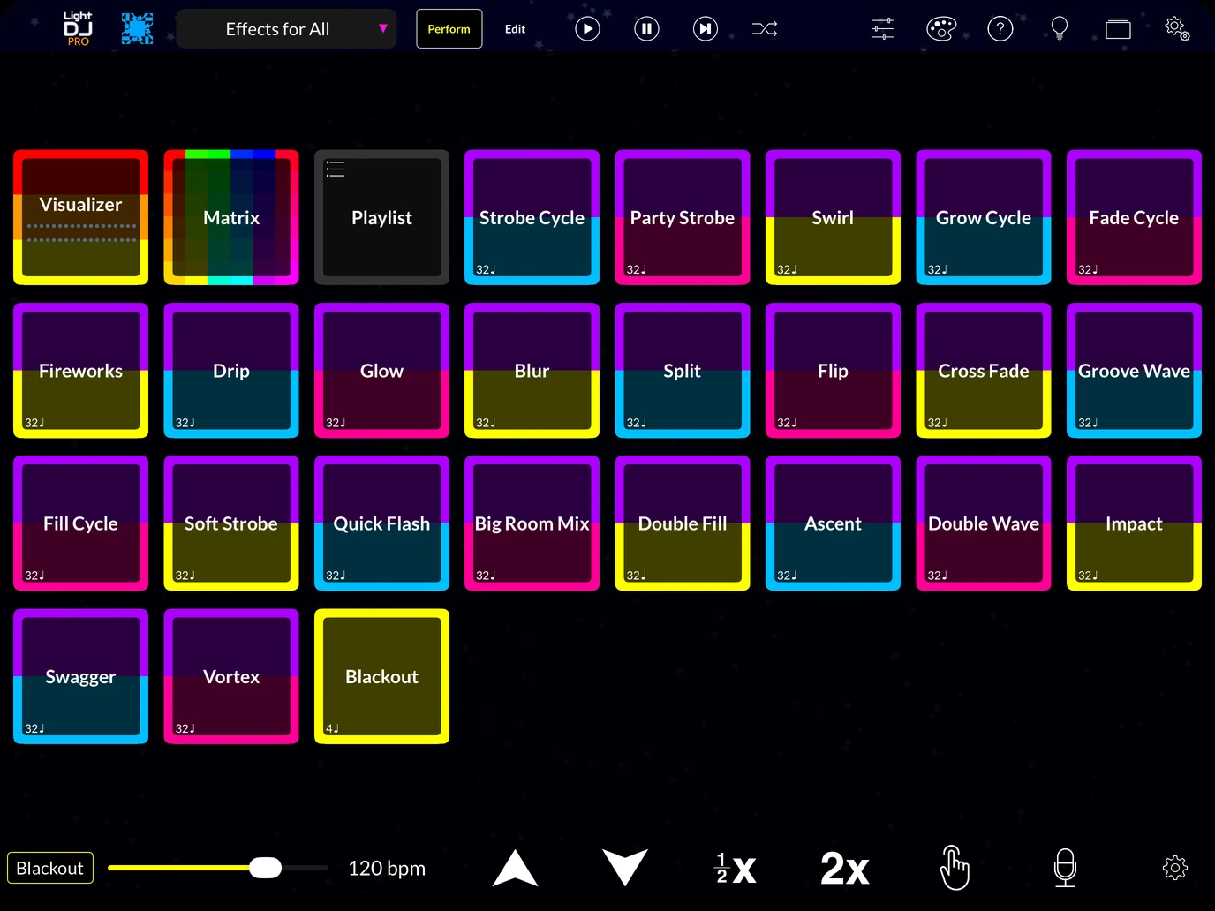1215x911 pixels.
Task: Open the bottom right gear settings
Action: click(1175, 868)
